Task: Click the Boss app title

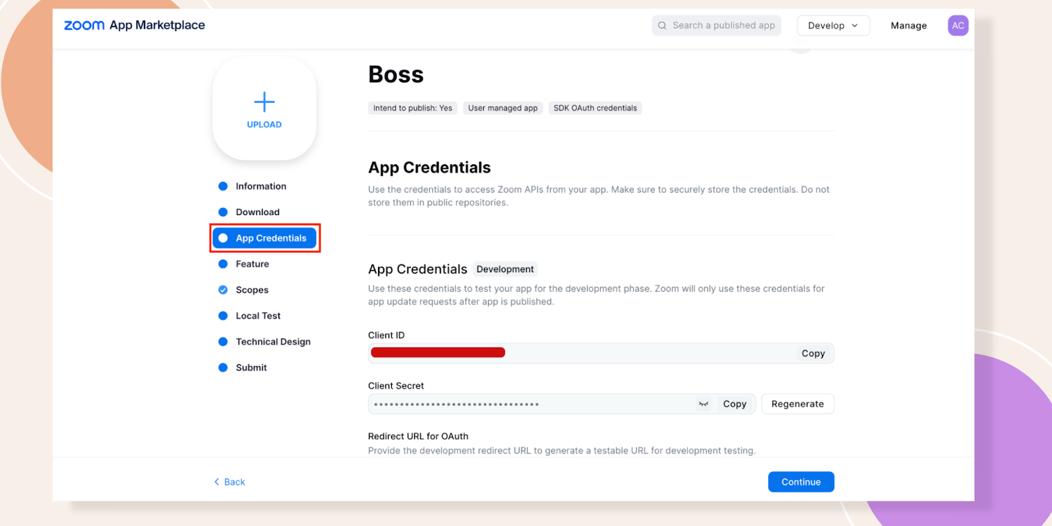Action: pyautogui.click(x=396, y=74)
